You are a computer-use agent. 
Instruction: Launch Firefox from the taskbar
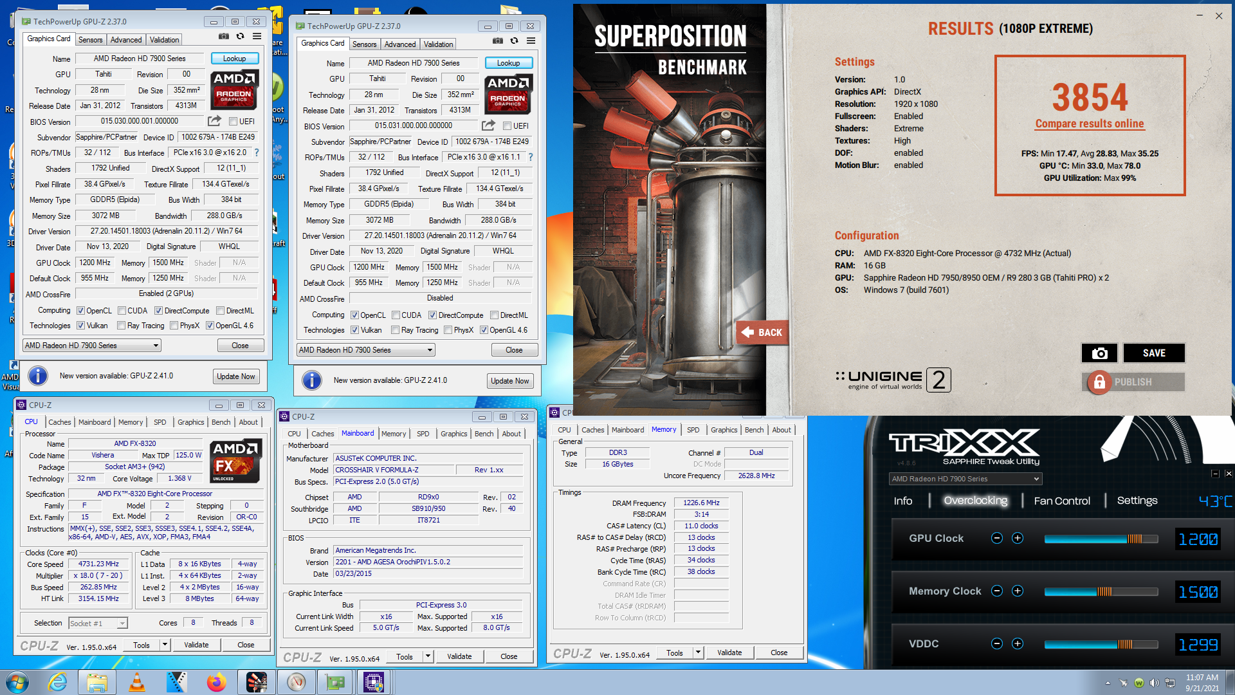tap(216, 682)
